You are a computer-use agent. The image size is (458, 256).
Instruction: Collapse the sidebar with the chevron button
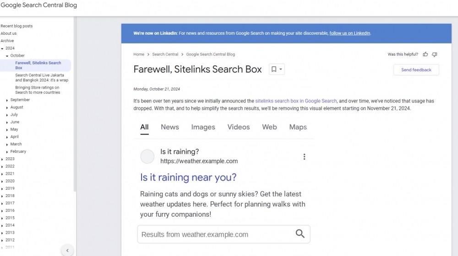(67, 250)
